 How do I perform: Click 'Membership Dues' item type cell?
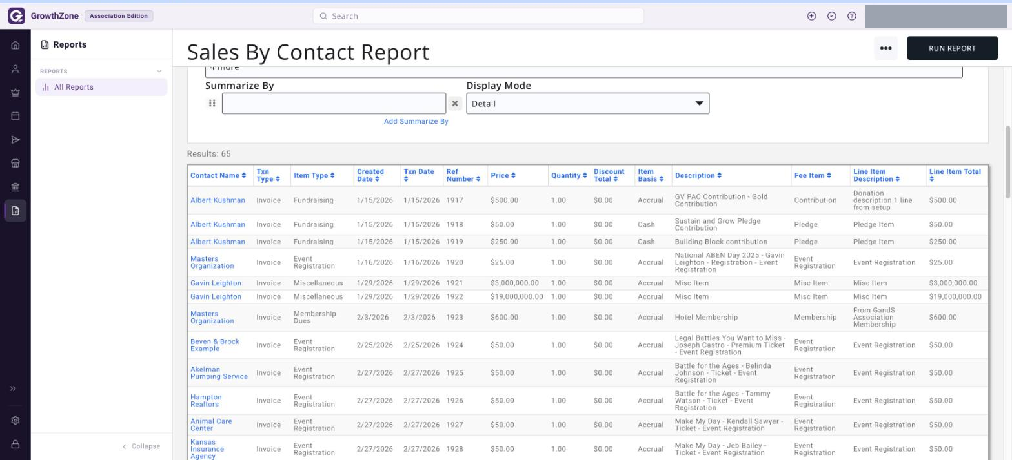pyautogui.click(x=315, y=318)
